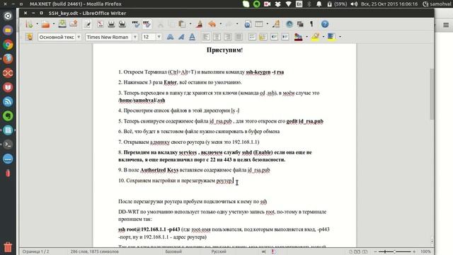Screen dimensions: 453x255
Task: Toggle Underline formatting
Action: point(192,37)
